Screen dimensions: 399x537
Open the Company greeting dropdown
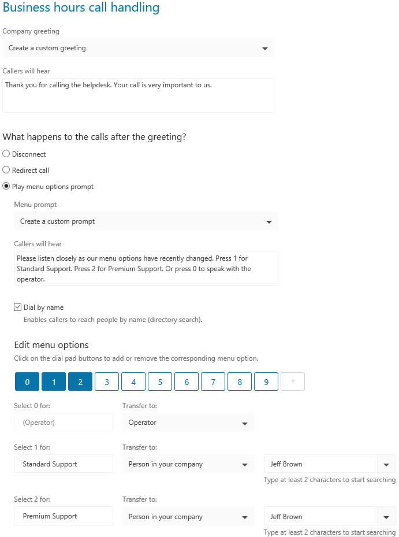tap(138, 48)
